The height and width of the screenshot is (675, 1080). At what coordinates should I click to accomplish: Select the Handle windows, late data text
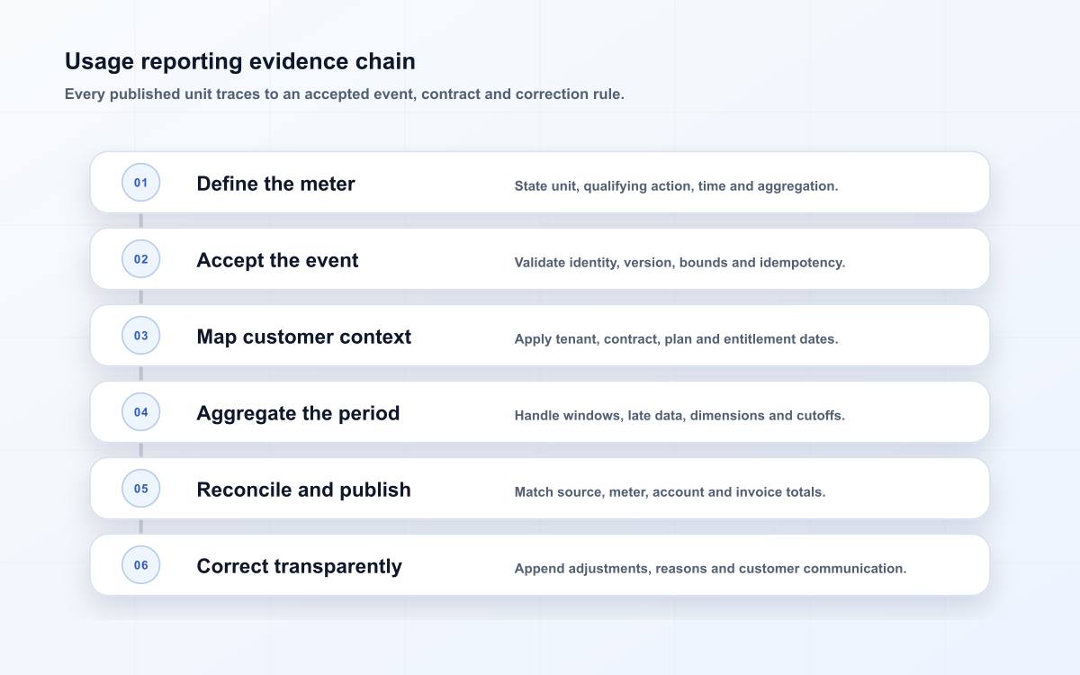(679, 416)
